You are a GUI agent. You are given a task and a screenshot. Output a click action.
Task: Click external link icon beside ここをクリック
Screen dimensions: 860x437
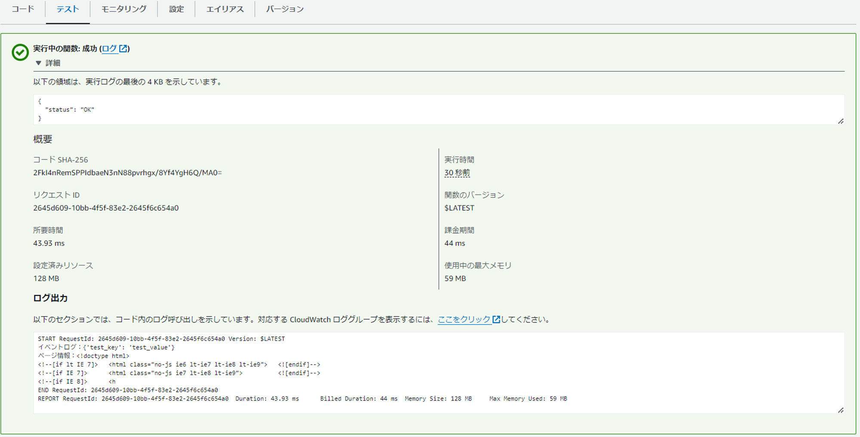497,319
